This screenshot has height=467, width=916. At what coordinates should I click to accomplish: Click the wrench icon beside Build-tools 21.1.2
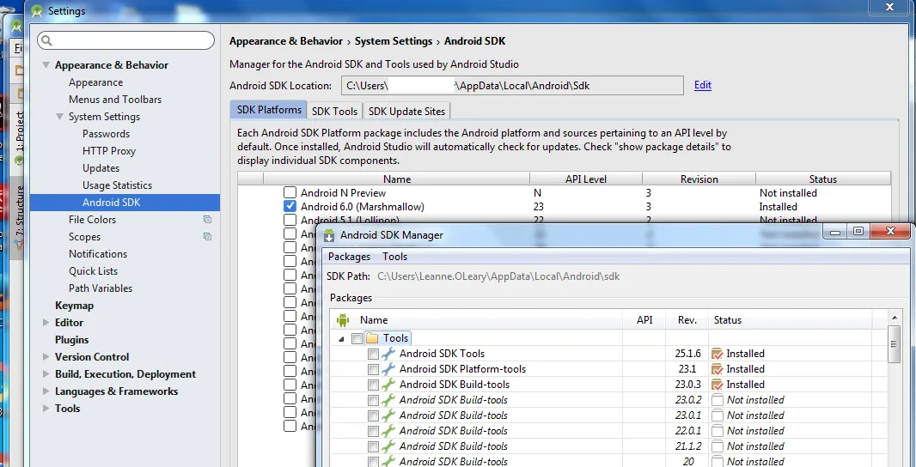[x=388, y=446]
